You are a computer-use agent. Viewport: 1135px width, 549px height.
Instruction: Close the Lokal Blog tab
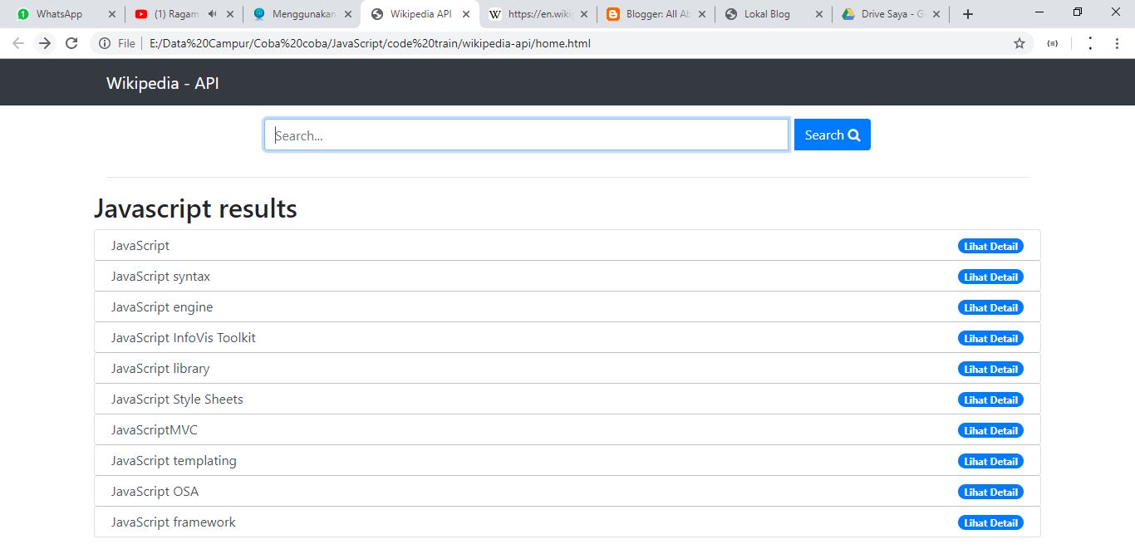coord(820,13)
